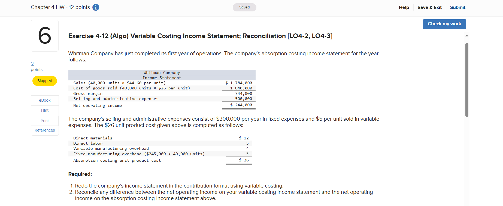Click the '2 points' label in the sidebar
Image resolution: width=503 pixels, height=206 pixels.
37,67
